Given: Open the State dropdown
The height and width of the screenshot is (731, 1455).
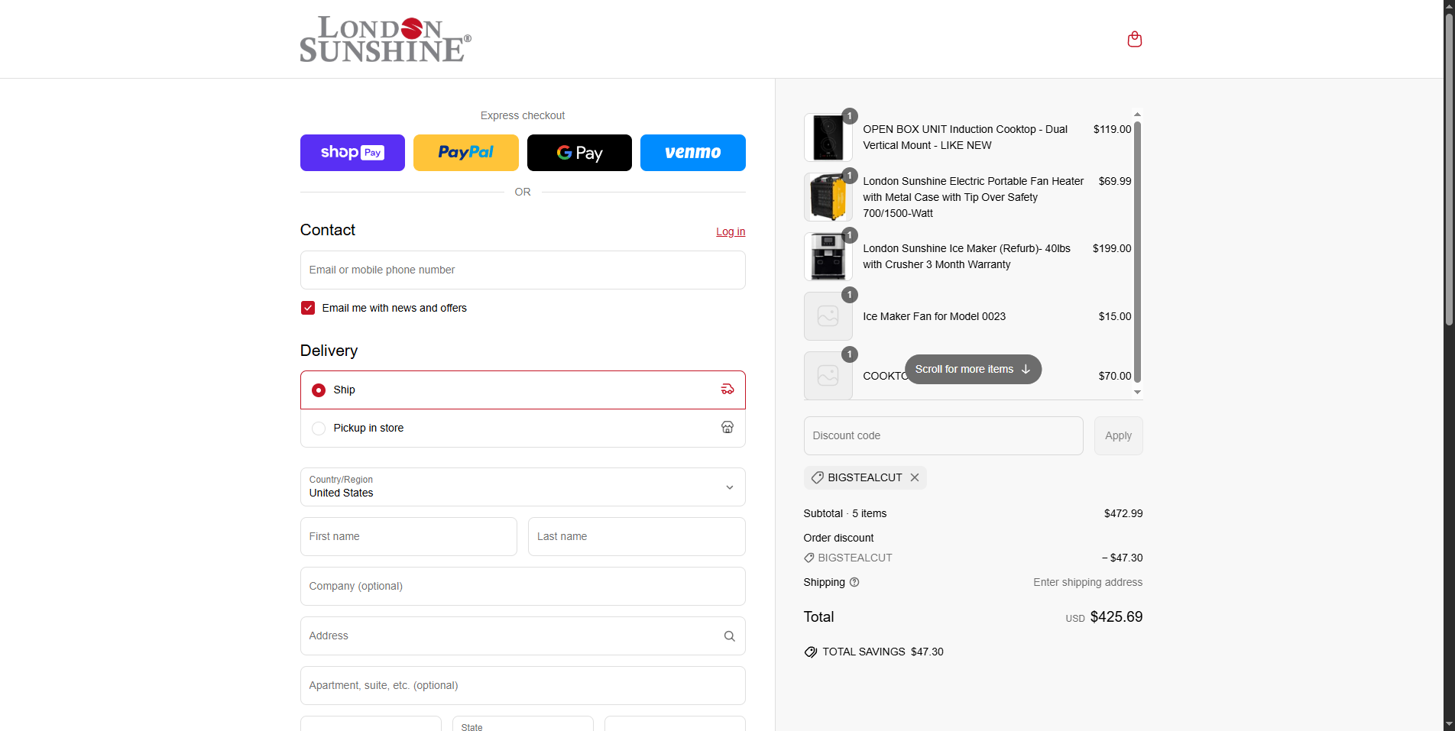Looking at the screenshot, I should pos(523,724).
